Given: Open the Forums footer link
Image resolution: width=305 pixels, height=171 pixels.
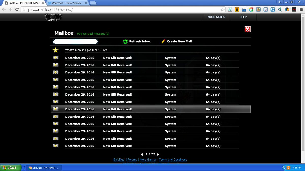Looking at the screenshot, I should [x=132, y=160].
